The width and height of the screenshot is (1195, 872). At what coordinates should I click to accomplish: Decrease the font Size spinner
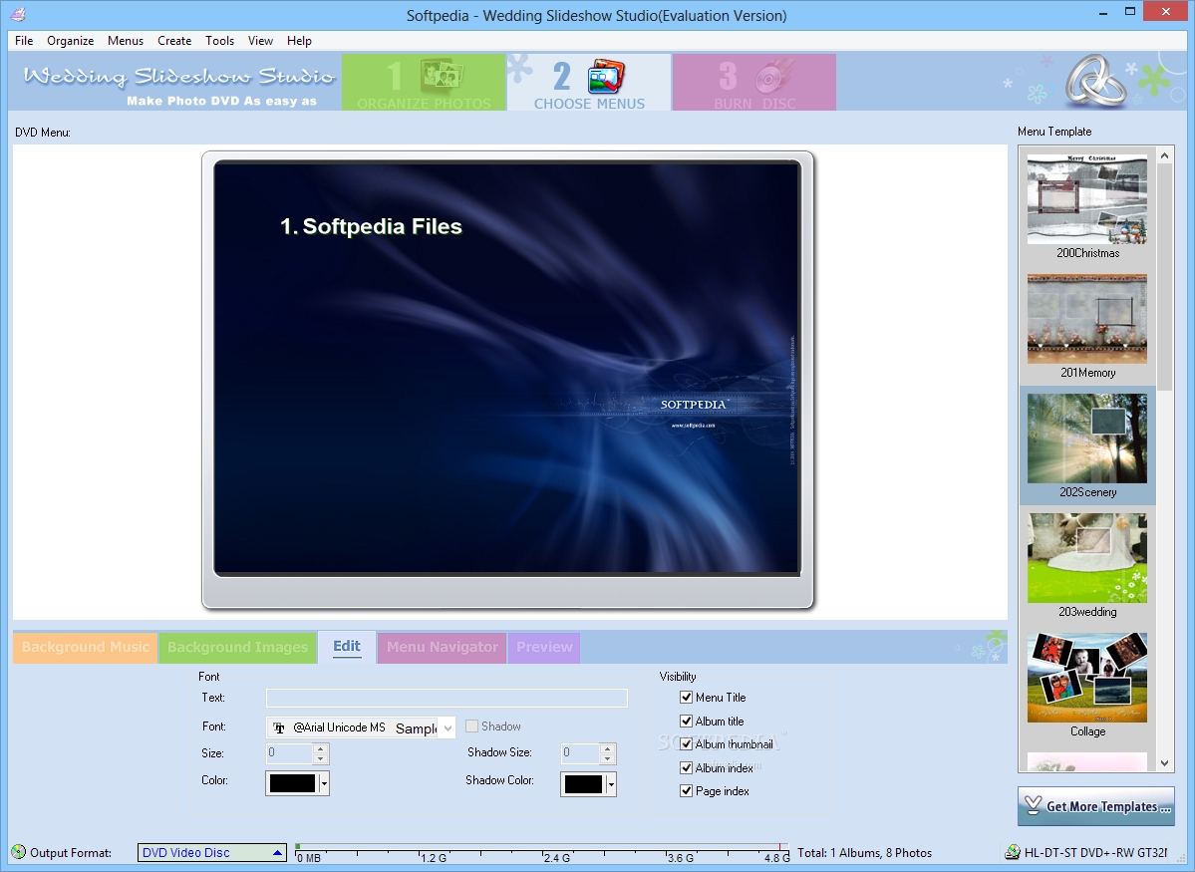(x=321, y=759)
